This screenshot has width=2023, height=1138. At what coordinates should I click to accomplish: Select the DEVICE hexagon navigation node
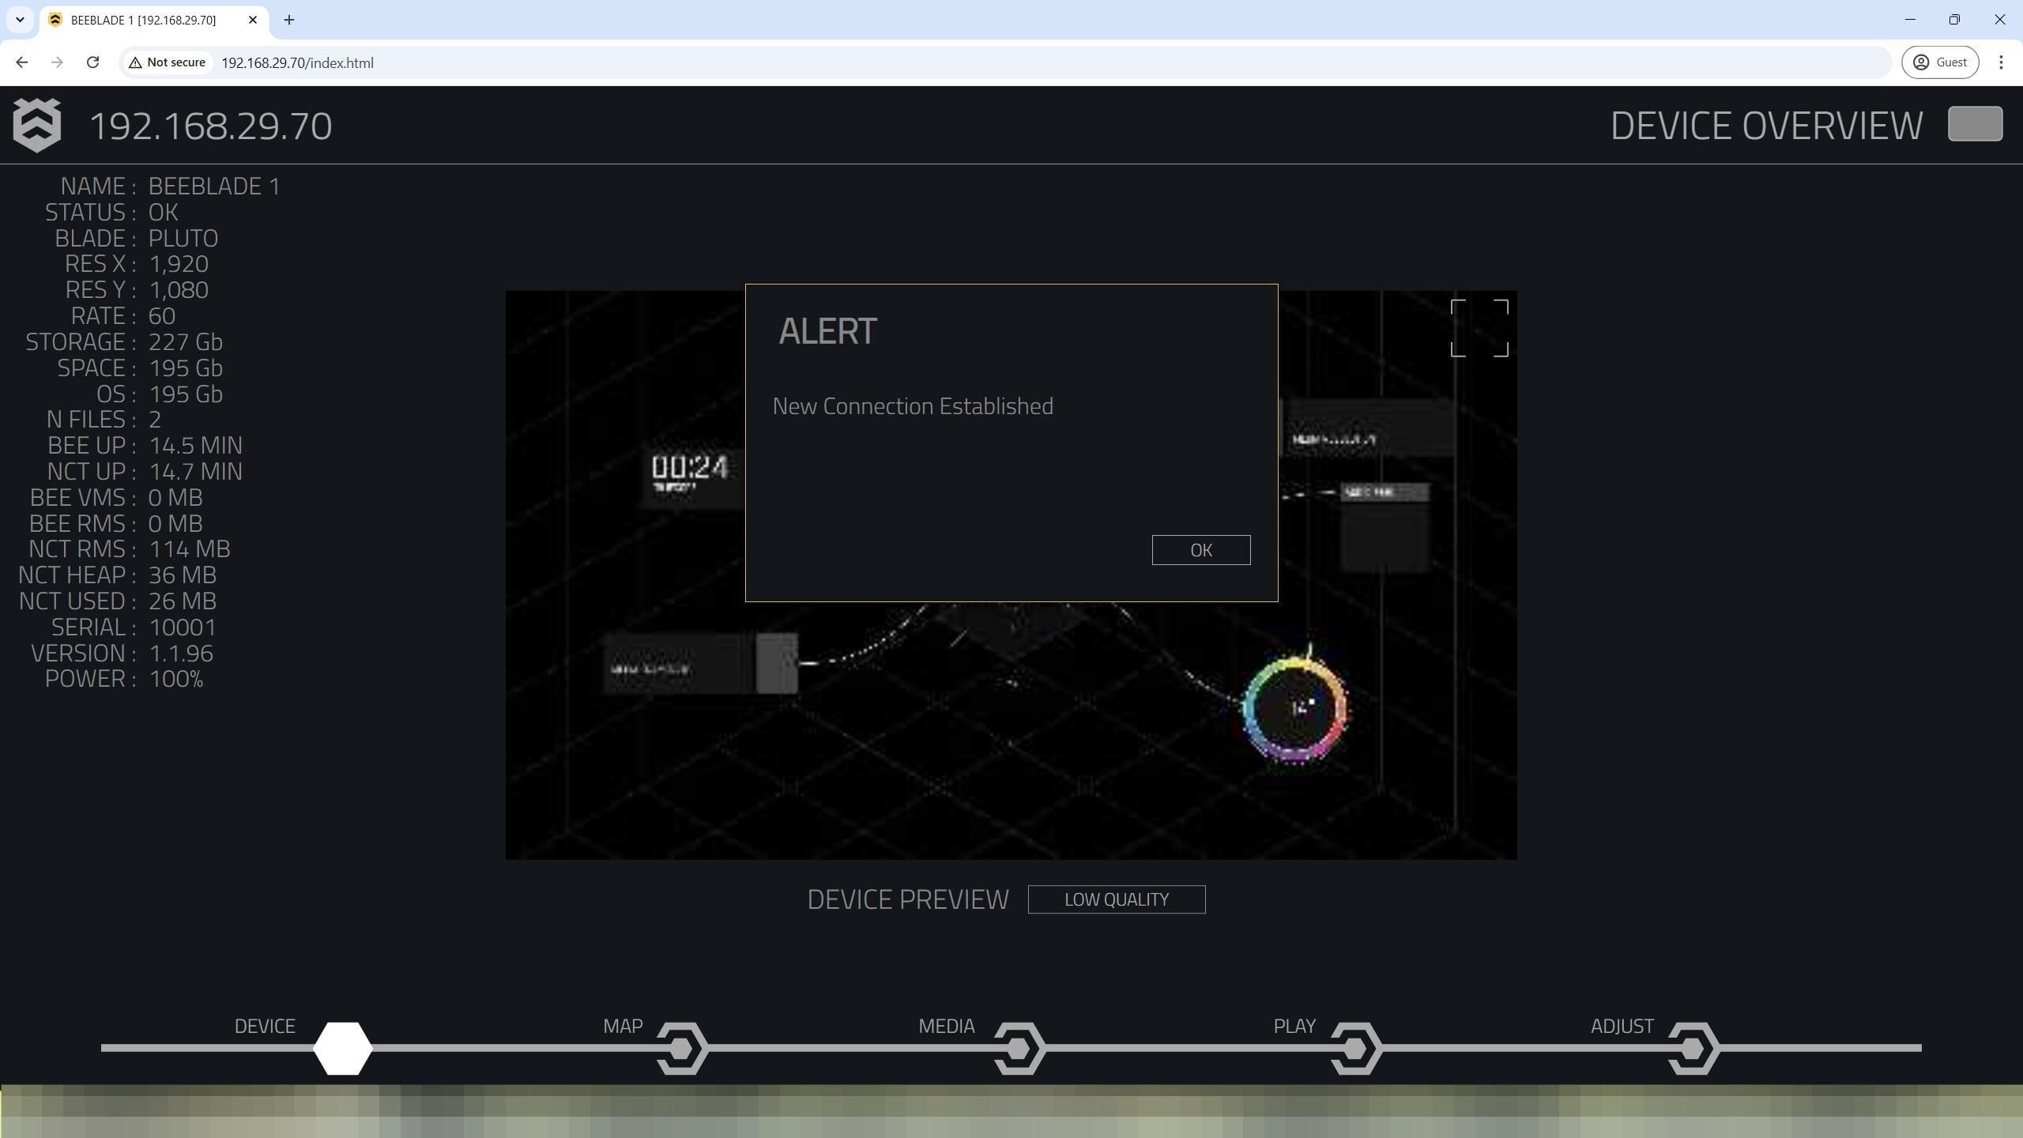(342, 1048)
